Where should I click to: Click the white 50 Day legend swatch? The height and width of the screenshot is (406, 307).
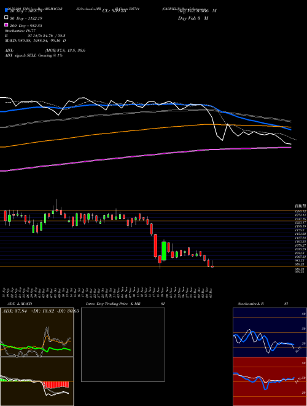(6, 18)
